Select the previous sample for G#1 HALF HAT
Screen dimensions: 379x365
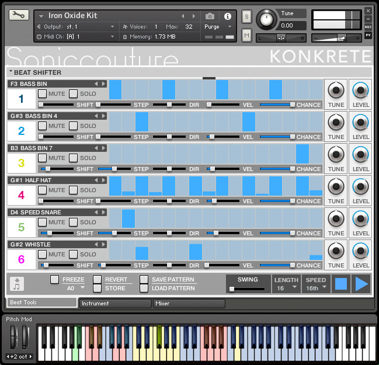coord(96,180)
